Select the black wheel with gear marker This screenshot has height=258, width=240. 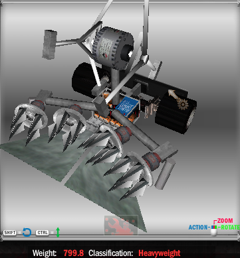tap(176, 113)
